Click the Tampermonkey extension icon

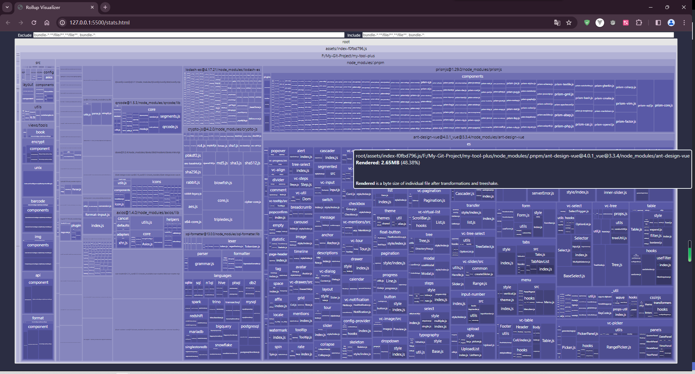point(613,23)
